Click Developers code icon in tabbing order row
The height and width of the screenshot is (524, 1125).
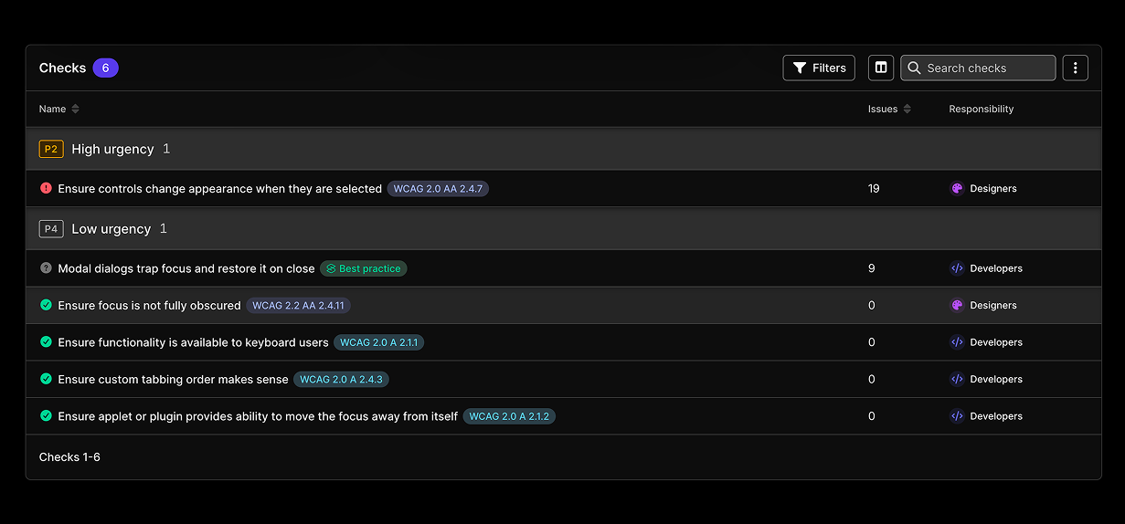pos(957,379)
